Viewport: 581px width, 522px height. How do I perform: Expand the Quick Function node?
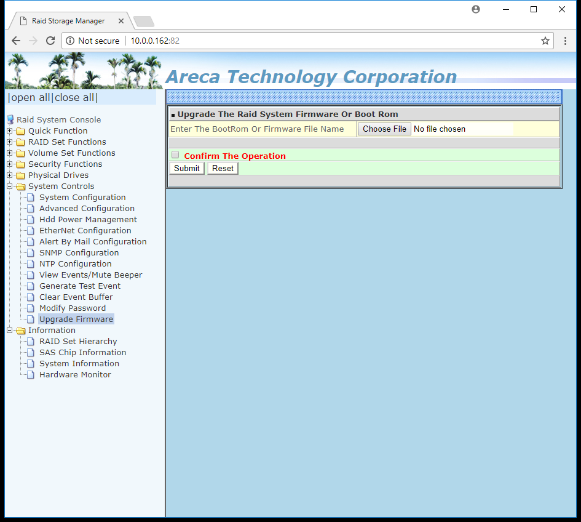point(10,131)
